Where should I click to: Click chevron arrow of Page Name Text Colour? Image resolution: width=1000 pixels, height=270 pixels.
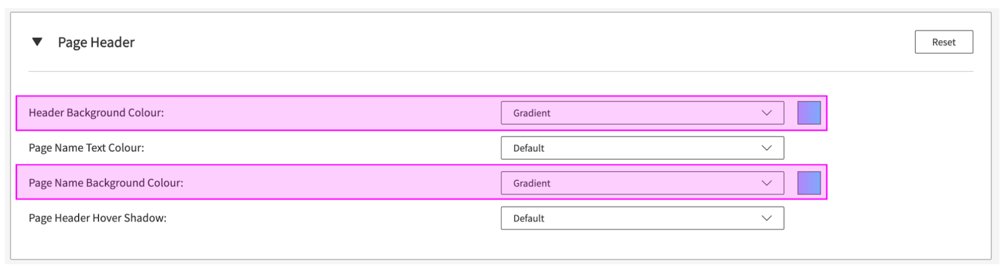(x=766, y=148)
